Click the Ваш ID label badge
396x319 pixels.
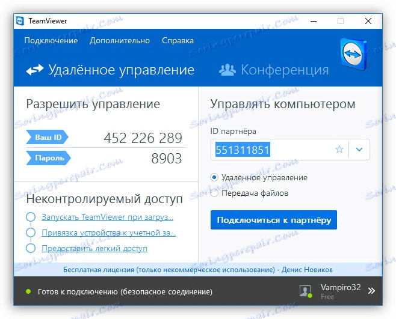(x=47, y=138)
